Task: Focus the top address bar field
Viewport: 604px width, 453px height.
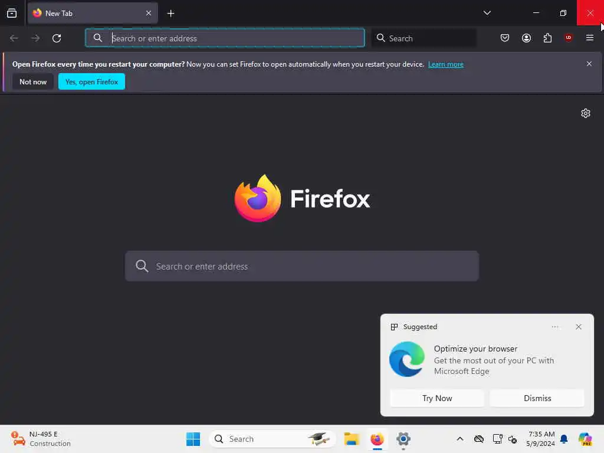Action: coord(225,38)
